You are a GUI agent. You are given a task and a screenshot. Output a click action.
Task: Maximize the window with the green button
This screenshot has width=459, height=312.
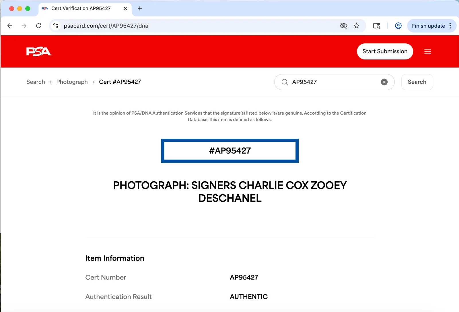pyautogui.click(x=28, y=9)
